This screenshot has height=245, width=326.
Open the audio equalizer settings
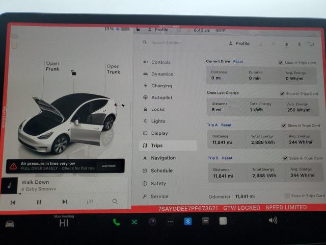tap(90, 202)
